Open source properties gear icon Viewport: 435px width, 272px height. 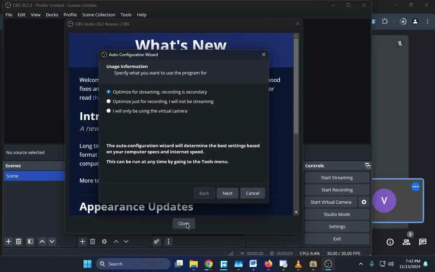point(104,241)
